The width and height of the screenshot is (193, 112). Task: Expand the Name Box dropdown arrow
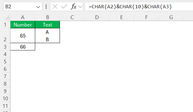pos(38,7)
